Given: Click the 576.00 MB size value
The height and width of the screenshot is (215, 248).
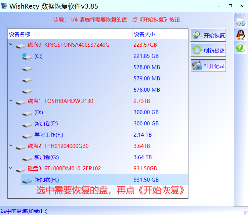Looking at the screenshot, I should point(147,90).
